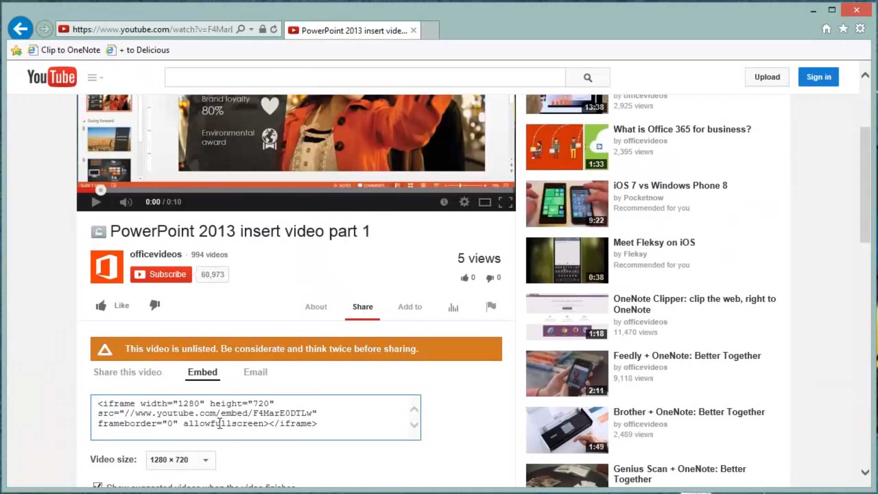Click the + to Delicious bookmark
This screenshot has width=878, height=494.
138,50
